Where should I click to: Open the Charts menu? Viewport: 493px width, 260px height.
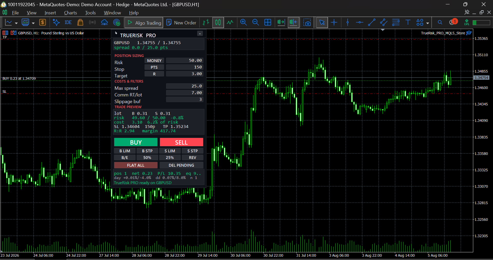[x=71, y=13]
